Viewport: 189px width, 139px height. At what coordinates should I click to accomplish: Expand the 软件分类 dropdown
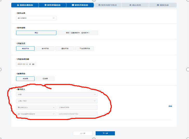point(36,18)
